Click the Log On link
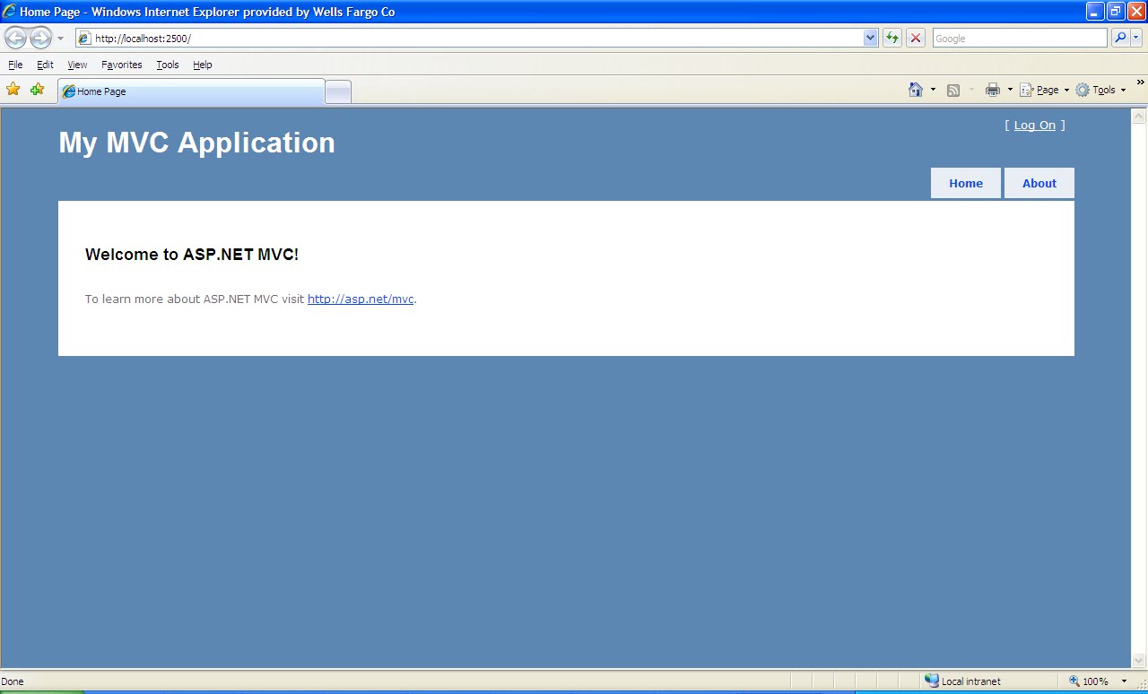 tap(1035, 126)
